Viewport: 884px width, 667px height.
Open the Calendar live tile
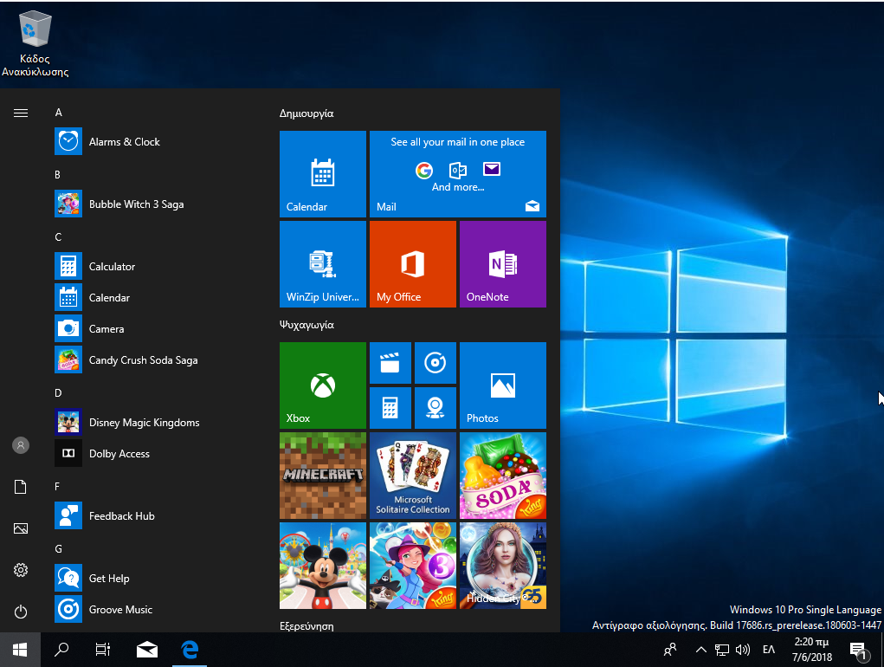322,174
